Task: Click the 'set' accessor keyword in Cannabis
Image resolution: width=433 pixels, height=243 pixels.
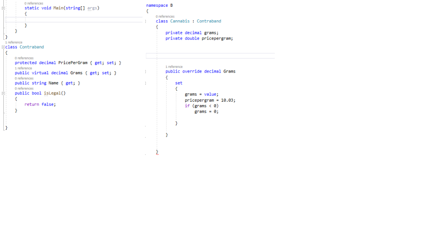Action: (179, 83)
